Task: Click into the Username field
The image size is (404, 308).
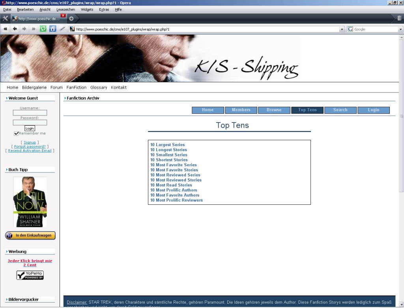Action: 30,113
